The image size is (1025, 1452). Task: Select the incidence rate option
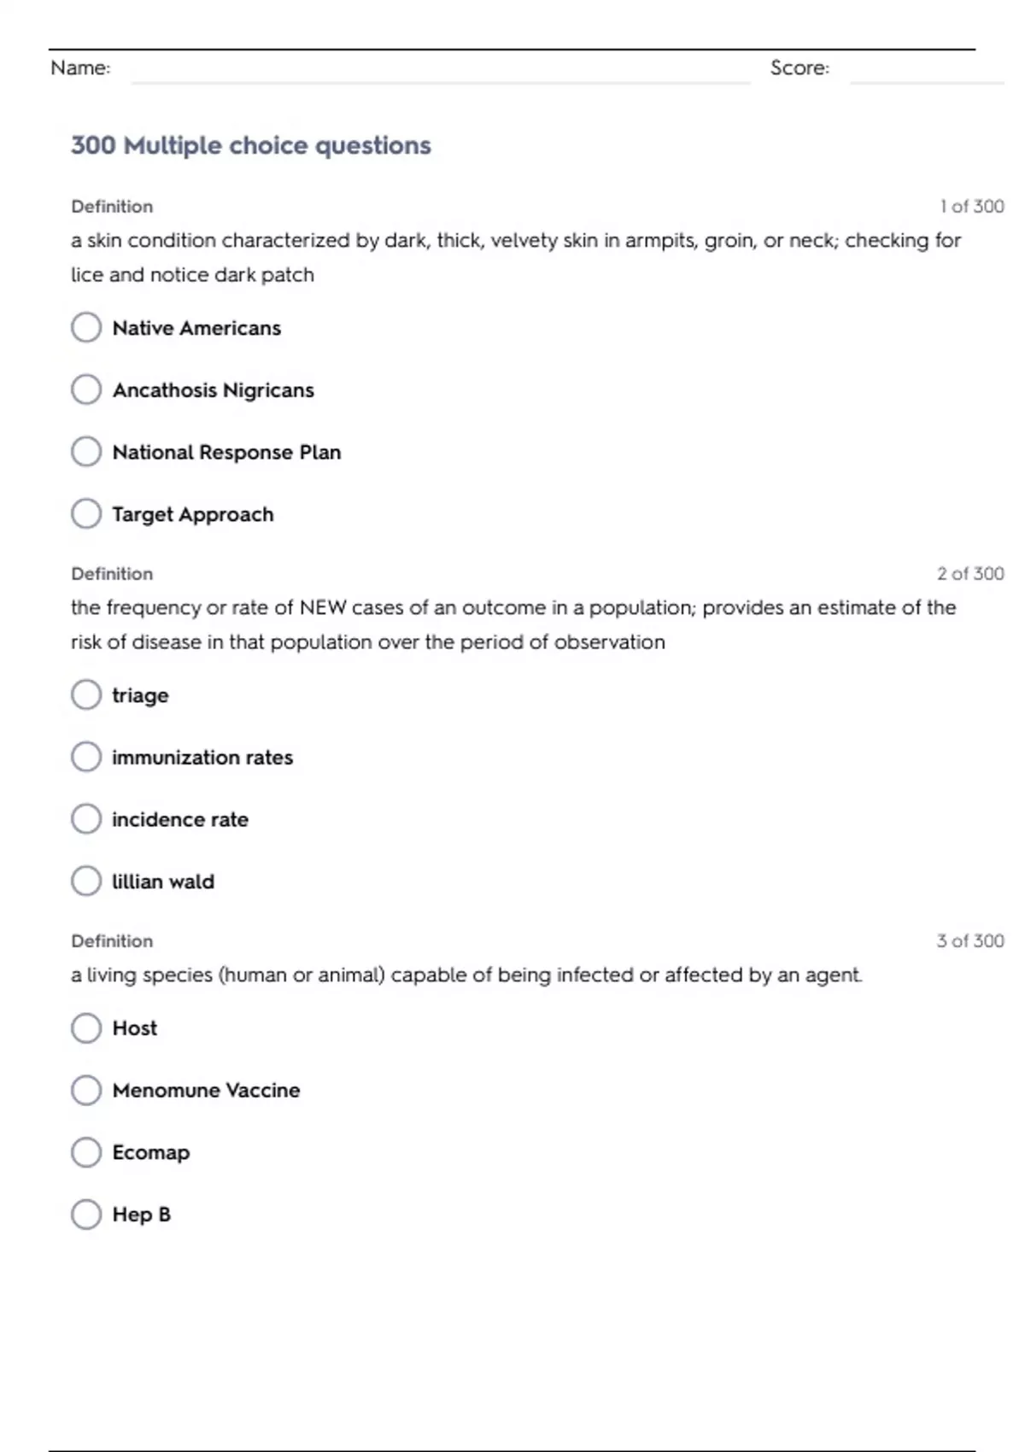[x=86, y=819]
